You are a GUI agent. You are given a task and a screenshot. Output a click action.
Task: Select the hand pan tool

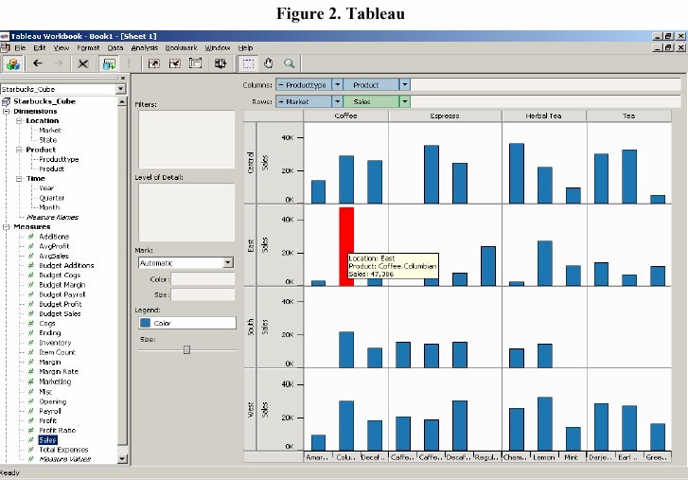tap(269, 63)
